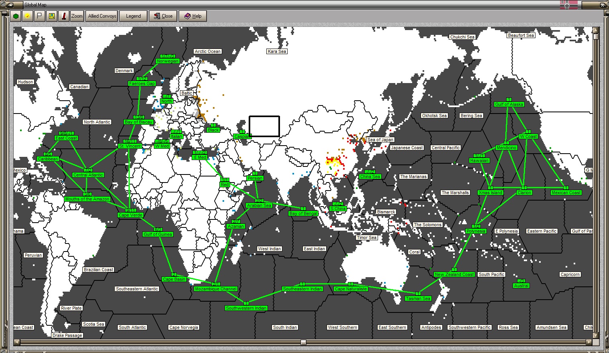Select the Caspian zone label

[242, 136]
